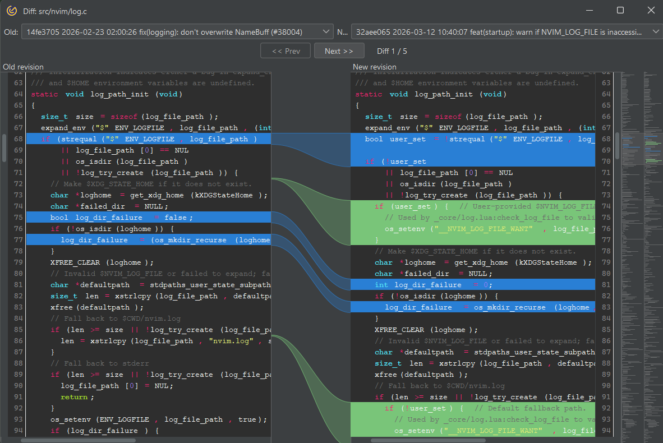The height and width of the screenshot is (443, 663).
Task: Minimize the Diff window
Action: [589, 10]
